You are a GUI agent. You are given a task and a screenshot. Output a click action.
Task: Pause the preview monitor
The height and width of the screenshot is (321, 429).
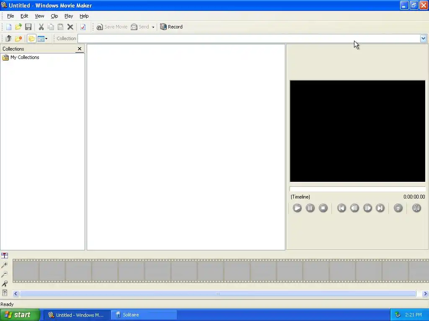tap(310, 208)
